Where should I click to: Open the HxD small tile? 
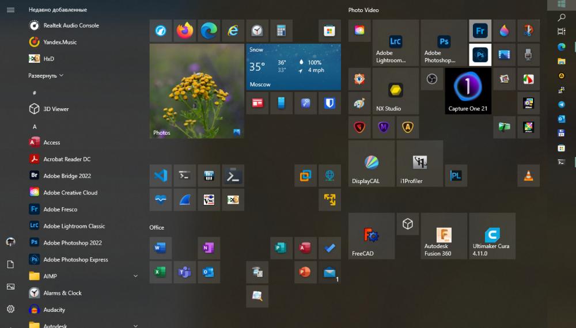(x=233, y=200)
